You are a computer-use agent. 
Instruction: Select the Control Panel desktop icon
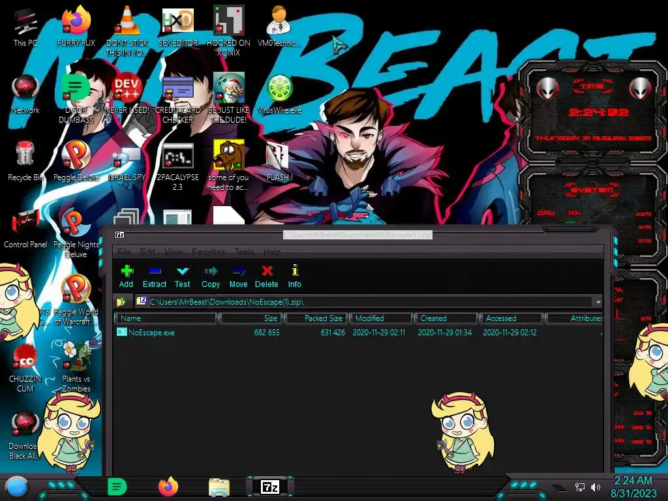click(x=25, y=229)
